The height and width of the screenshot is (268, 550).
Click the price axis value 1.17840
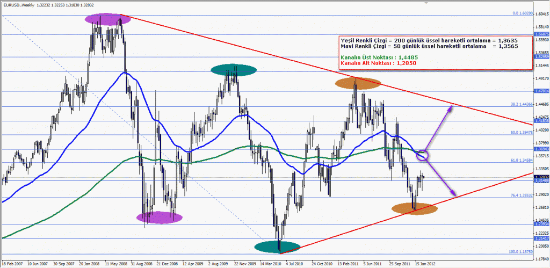tap(542, 259)
